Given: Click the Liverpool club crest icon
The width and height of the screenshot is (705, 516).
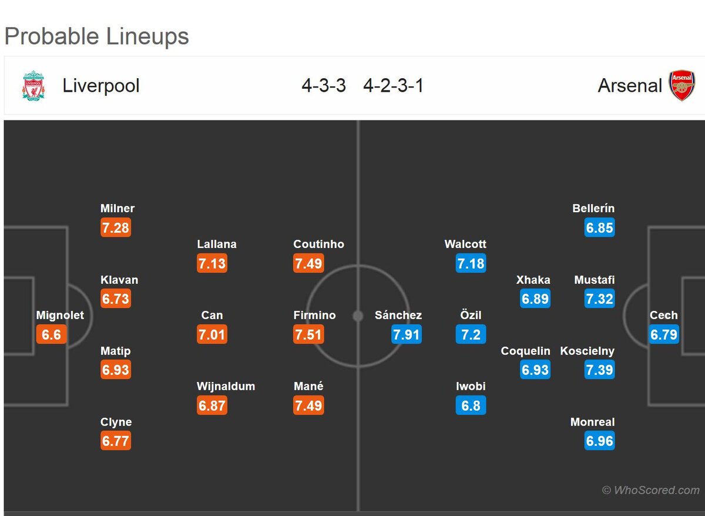Looking at the screenshot, I should click(x=33, y=86).
